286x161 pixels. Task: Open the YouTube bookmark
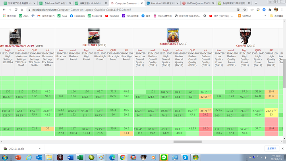(112, 16)
